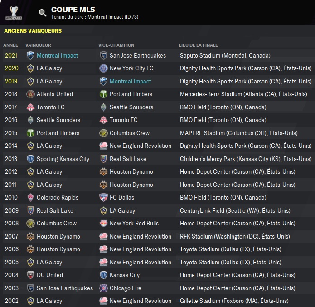This screenshot has width=315, height=307.
Task: Click Mercedes-Benz Stadium venue text
Action: click(243, 94)
